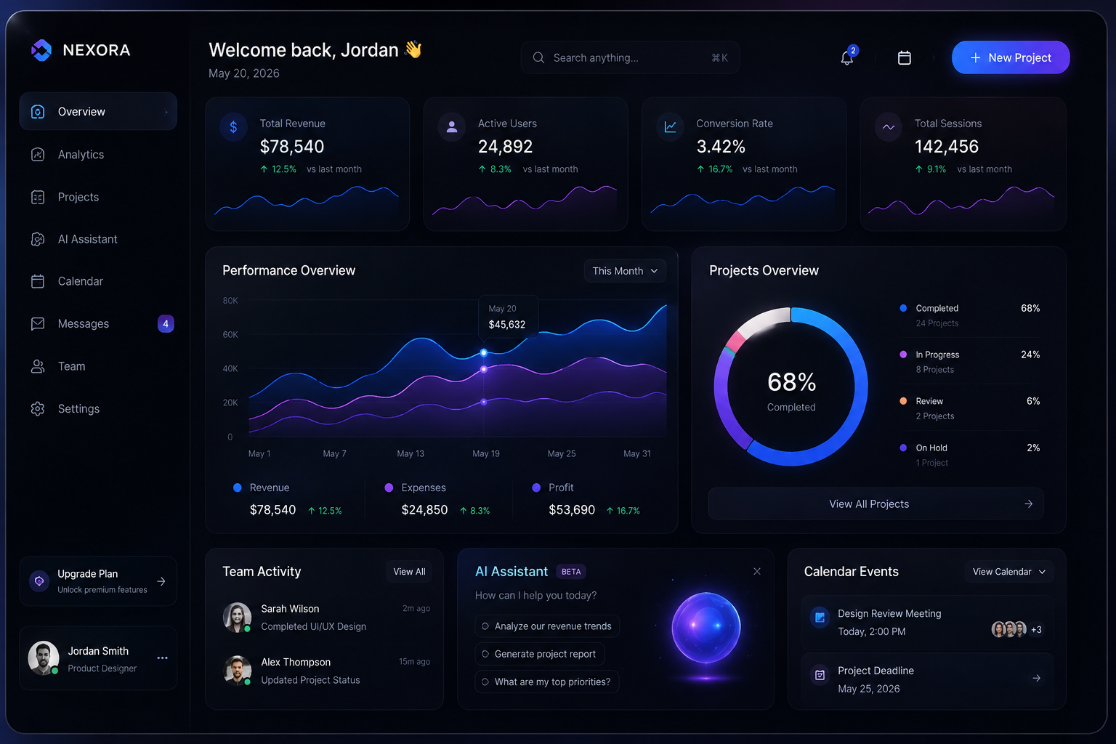Expand the View Calendar dropdown
Image resolution: width=1116 pixels, height=744 pixels.
(x=1009, y=572)
